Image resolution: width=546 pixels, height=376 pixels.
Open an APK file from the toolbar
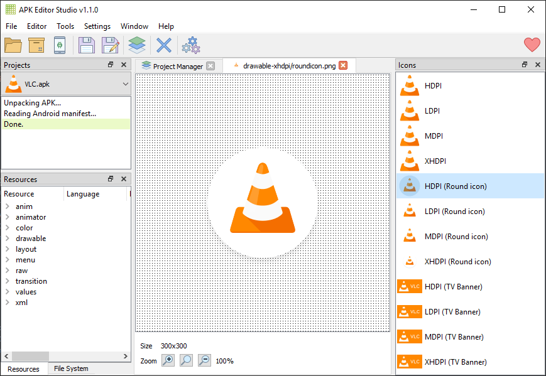click(14, 45)
